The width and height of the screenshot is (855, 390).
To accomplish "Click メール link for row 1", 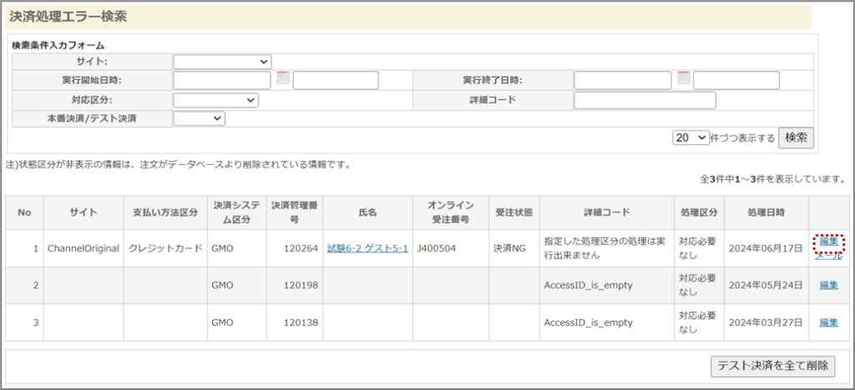I will (828, 256).
